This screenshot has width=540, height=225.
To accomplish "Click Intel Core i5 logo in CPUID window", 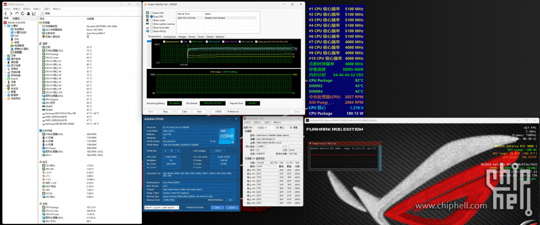I will coord(226,136).
